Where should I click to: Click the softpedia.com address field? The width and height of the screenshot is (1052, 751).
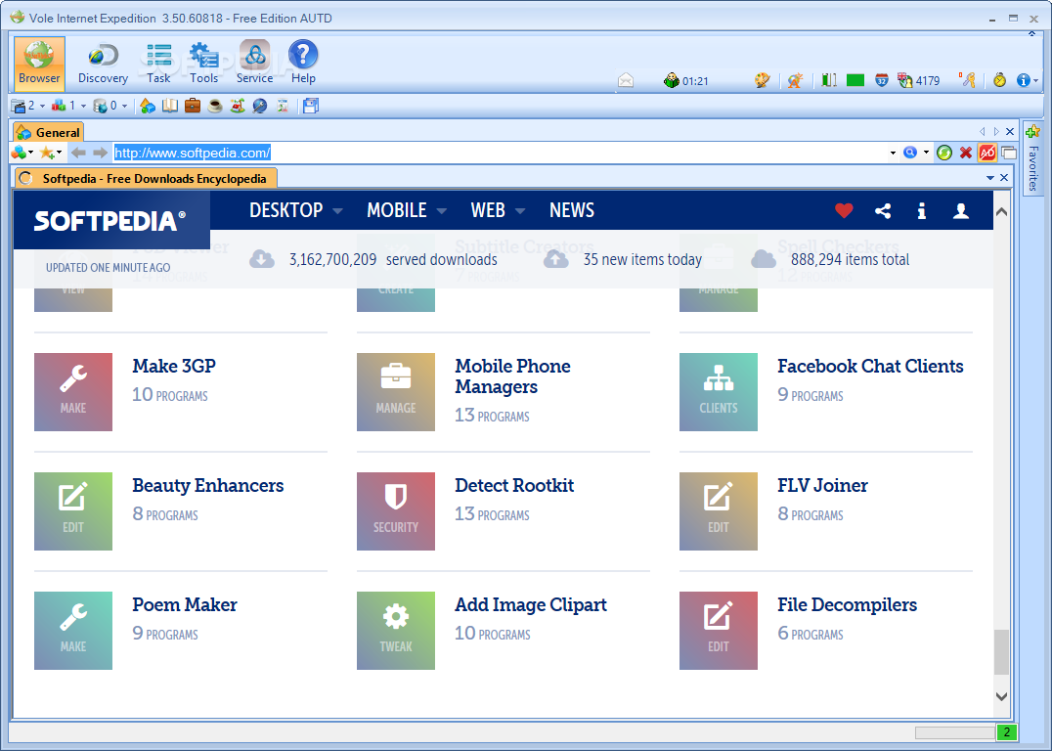(x=500, y=153)
